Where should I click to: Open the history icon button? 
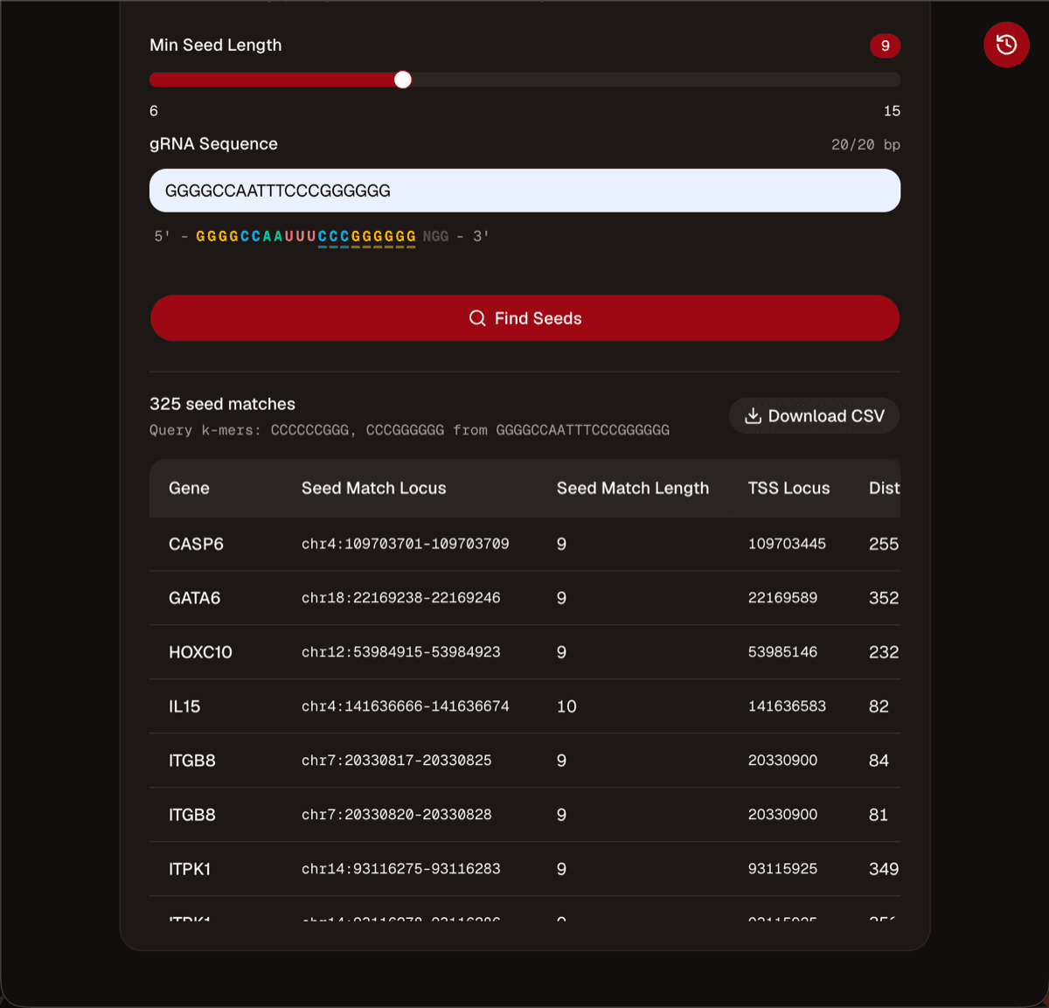(1006, 45)
